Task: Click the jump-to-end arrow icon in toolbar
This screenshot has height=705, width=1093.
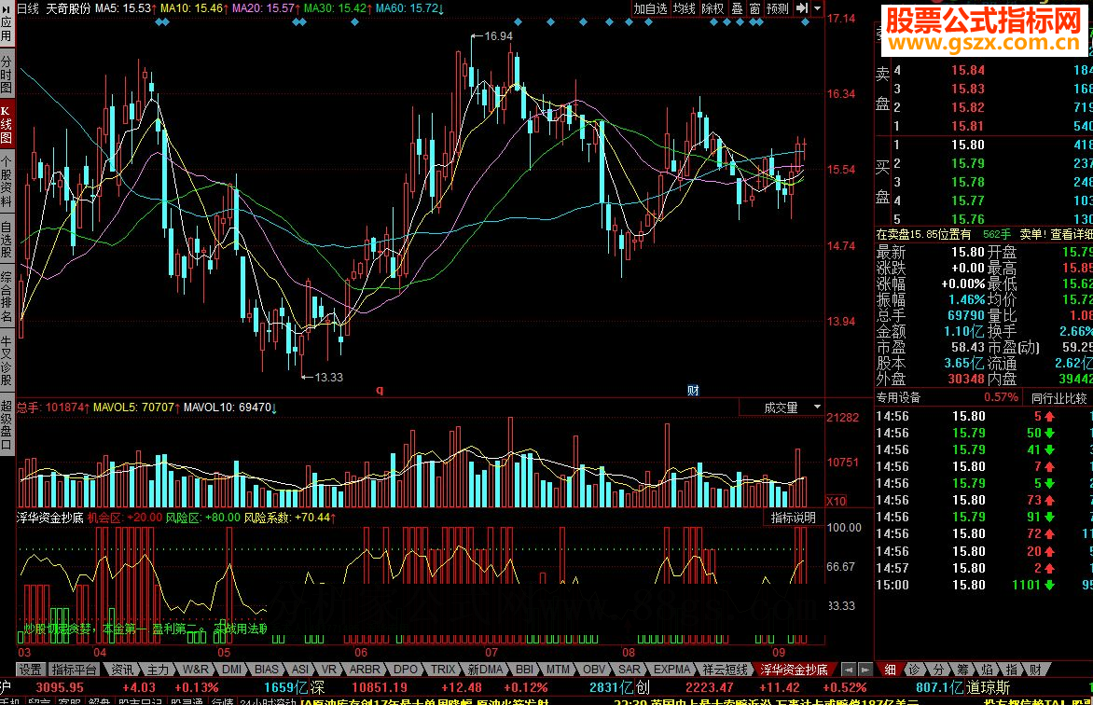Action: pos(802,8)
